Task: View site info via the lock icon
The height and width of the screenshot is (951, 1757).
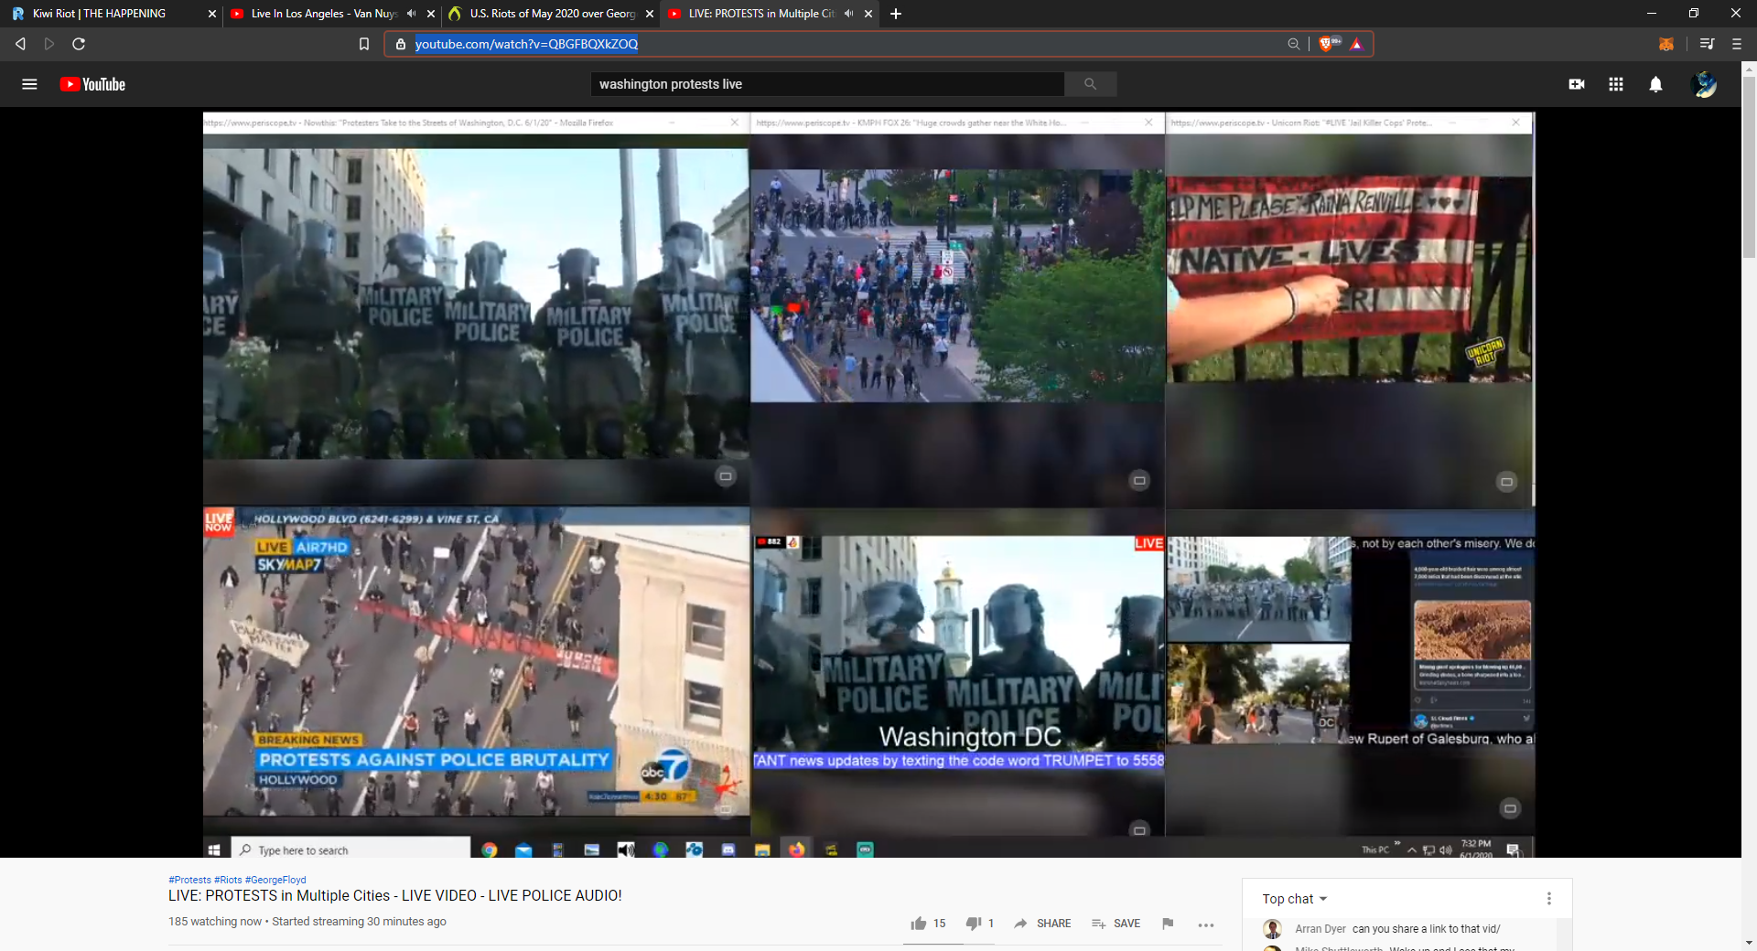Action: coord(400,44)
